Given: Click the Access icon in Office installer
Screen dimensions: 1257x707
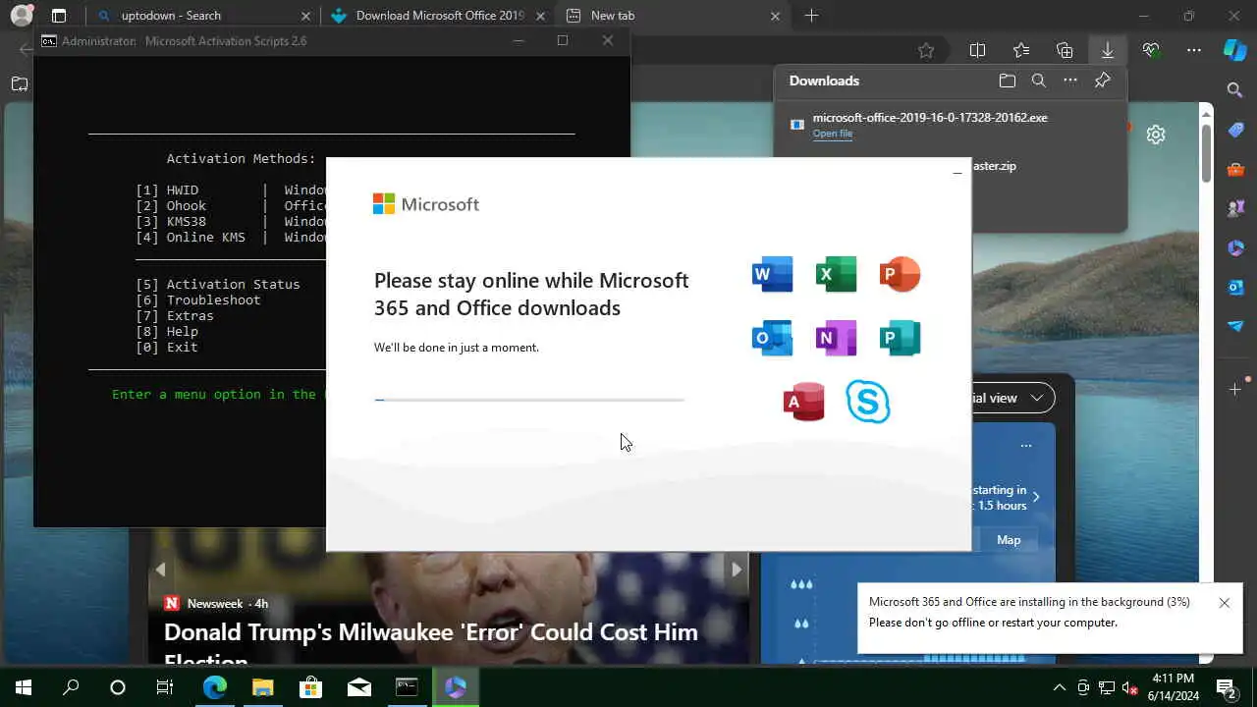Looking at the screenshot, I should 803,402.
